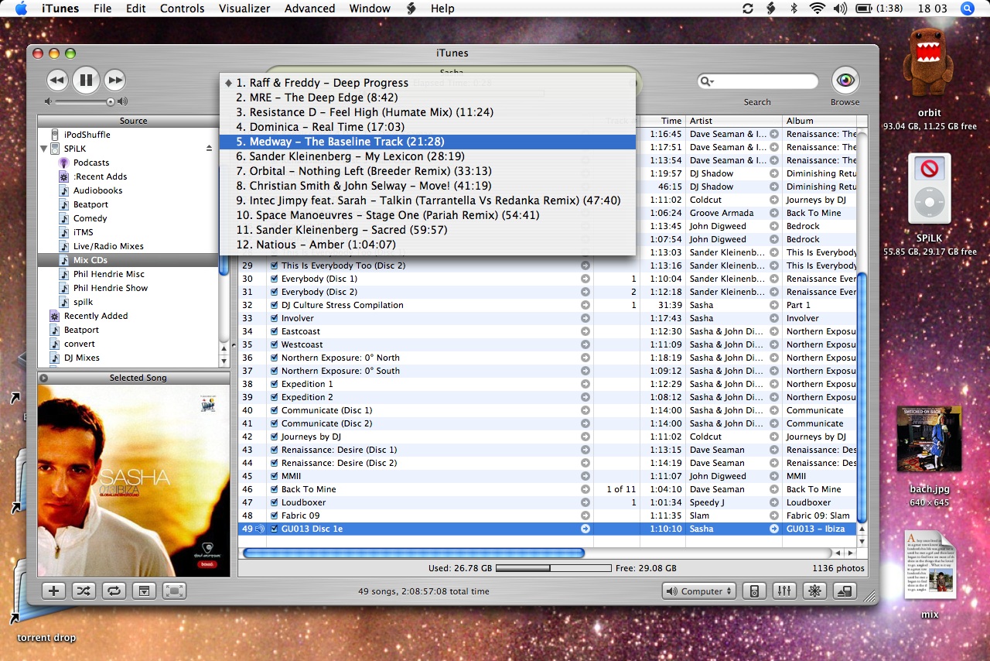This screenshot has width=990, height=661.
Task: Click the volume slider knob
Action: (111, 101)
